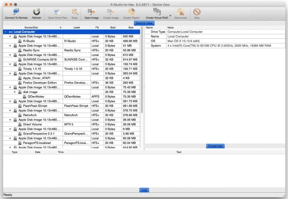Sort by the Start column header
The width and height of the screenshot is (288, 199).
pyautogui.click(x=113, y=28)
